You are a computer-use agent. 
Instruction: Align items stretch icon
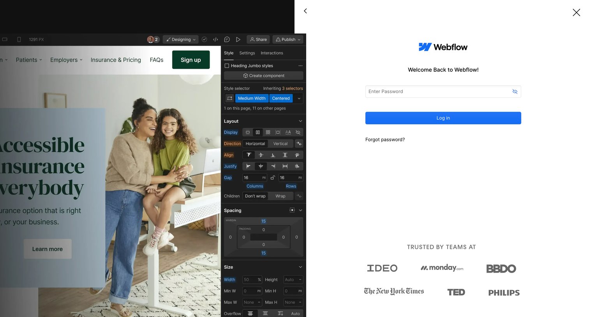(x=285, y=155)
